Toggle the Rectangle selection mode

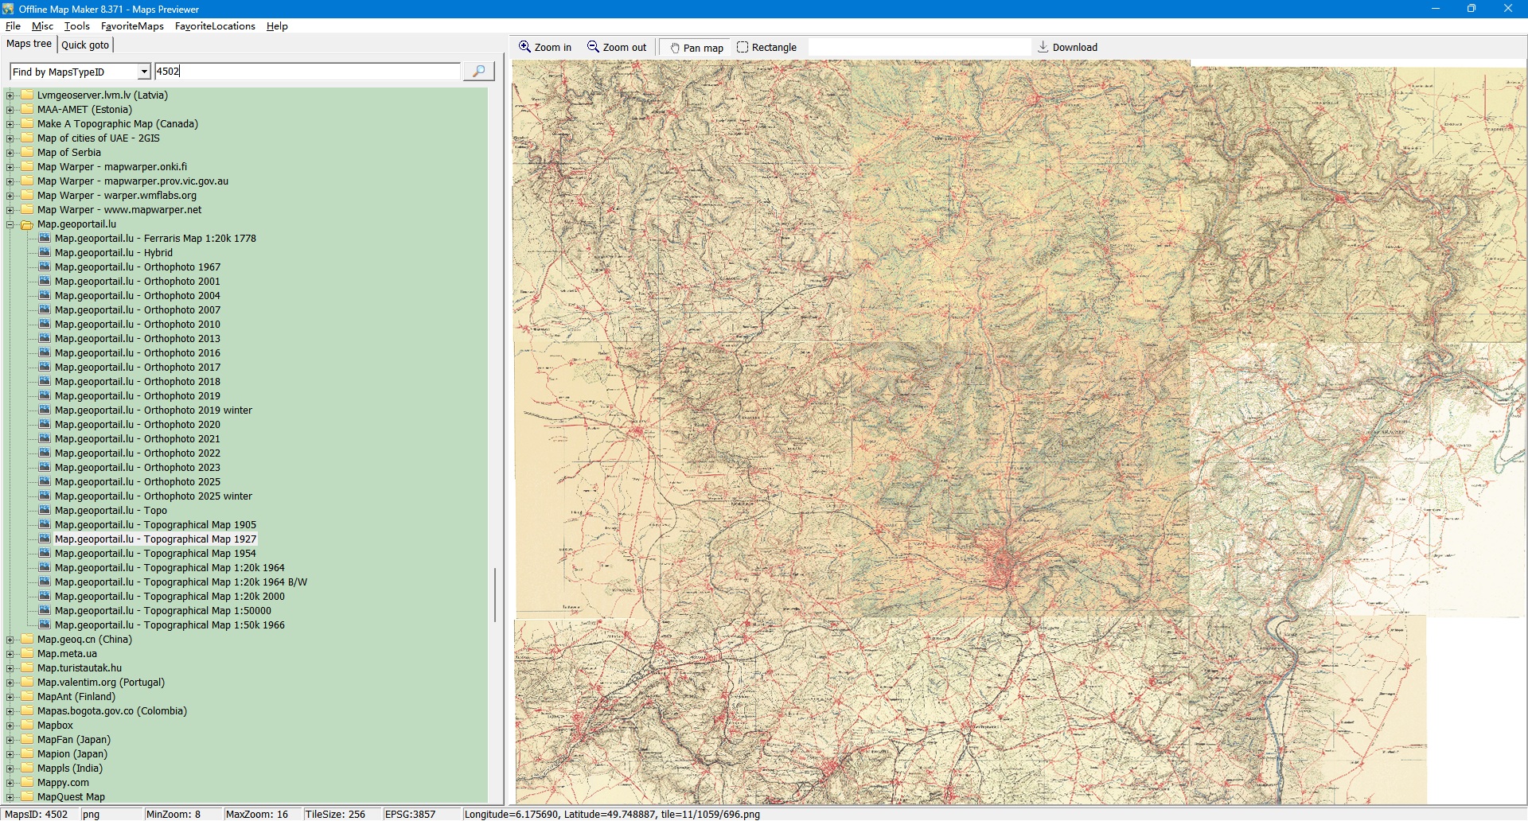point(766,48)
